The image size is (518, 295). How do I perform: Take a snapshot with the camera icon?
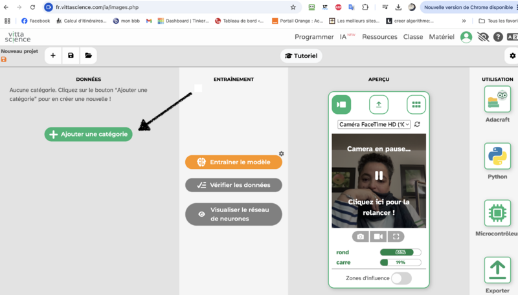361,237
